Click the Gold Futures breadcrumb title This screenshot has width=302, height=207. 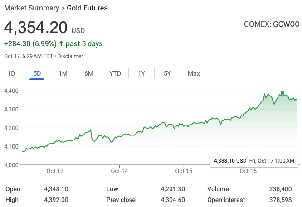[88, 8]
